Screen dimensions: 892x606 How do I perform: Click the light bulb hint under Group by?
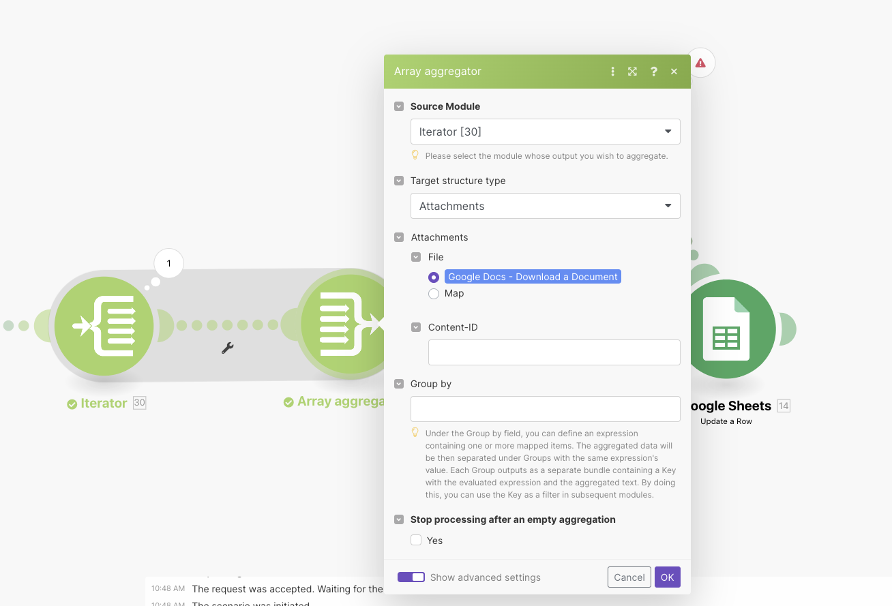coord(415,433)
